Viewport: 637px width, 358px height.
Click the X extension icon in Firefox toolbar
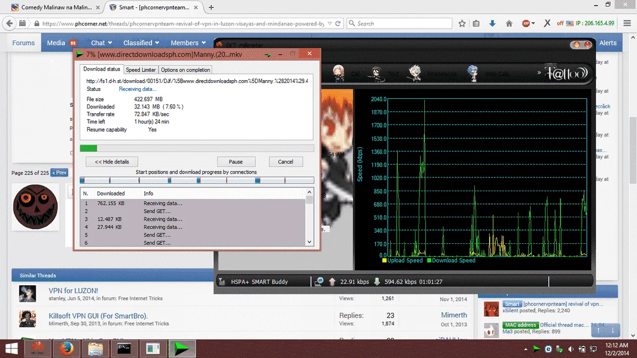(547, 23)
